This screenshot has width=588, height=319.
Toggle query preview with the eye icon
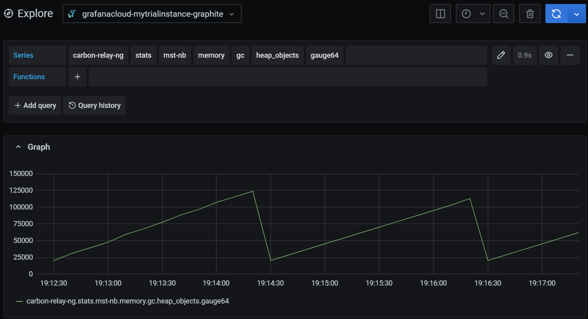tap(548, 55)
